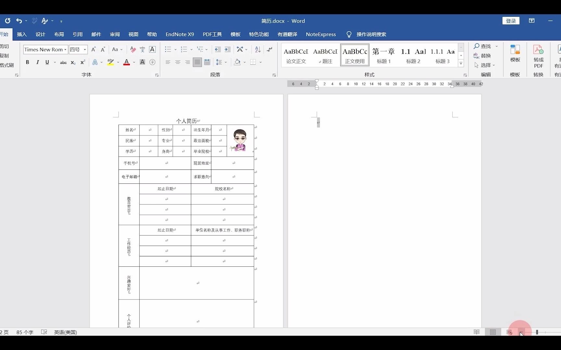561x350 pixels.
Task: Click the 替换 replace button
Action: point(482,56)
